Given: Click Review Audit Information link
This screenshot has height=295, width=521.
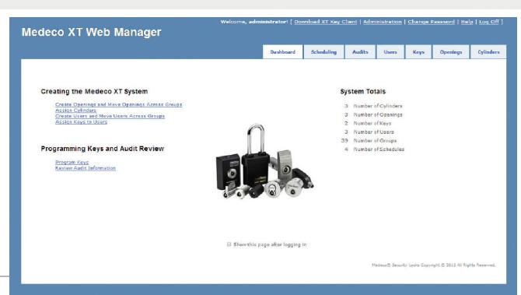Looking at the screenshot, I should point(86,168).
